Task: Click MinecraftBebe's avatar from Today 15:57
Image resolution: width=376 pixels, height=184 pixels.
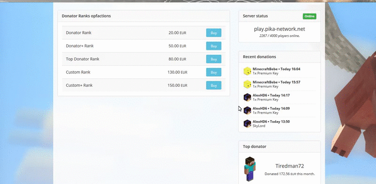Action: (x=247, y=84)
